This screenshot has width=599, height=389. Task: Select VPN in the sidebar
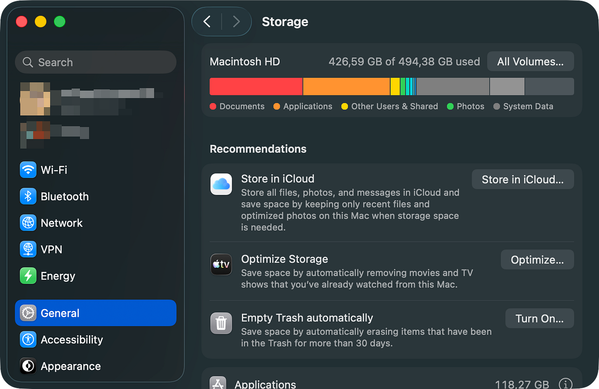96,249
